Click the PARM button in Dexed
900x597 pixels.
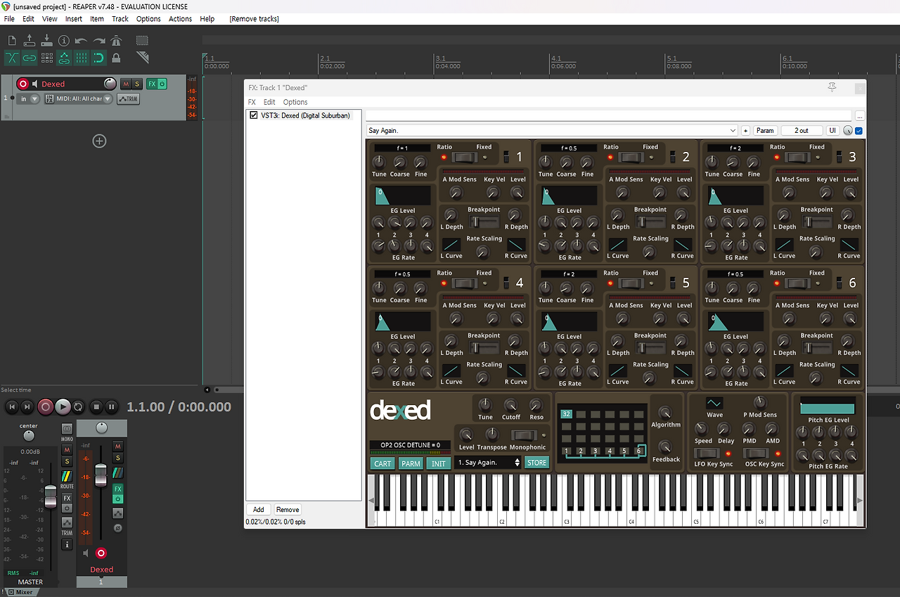[x=411, y=463]
